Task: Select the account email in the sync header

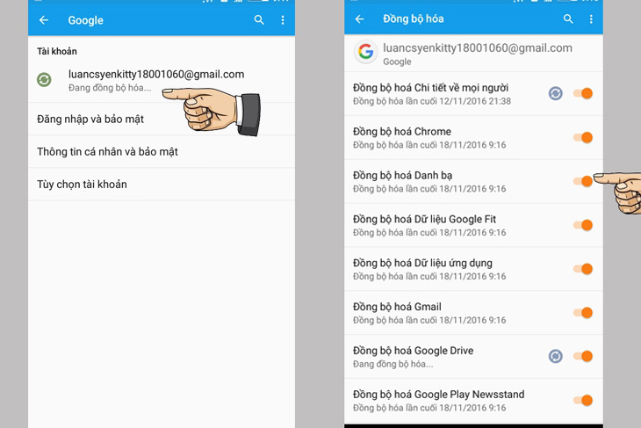Action: tap(478, 47)
